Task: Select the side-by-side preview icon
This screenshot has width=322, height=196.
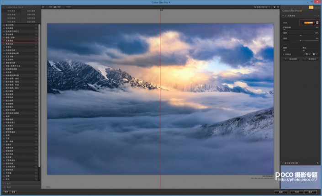Action: click(59, 7)
